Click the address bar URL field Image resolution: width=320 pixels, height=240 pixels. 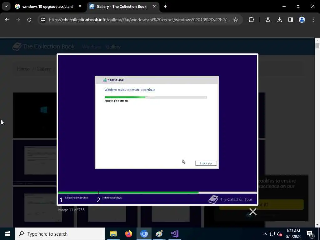[x=139, y=20]
